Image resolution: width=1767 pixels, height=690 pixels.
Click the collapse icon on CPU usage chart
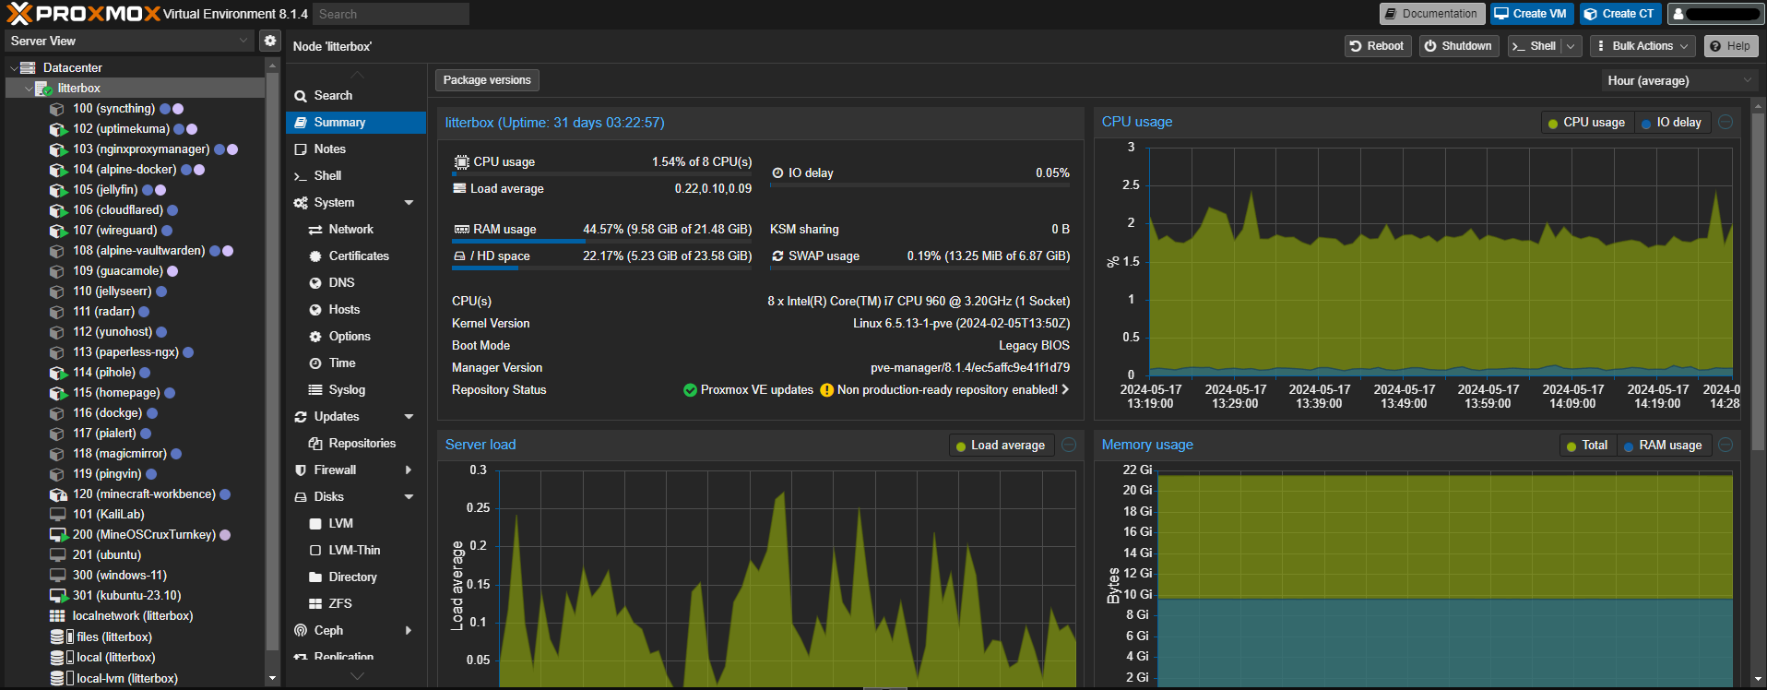click(1725, 122)
